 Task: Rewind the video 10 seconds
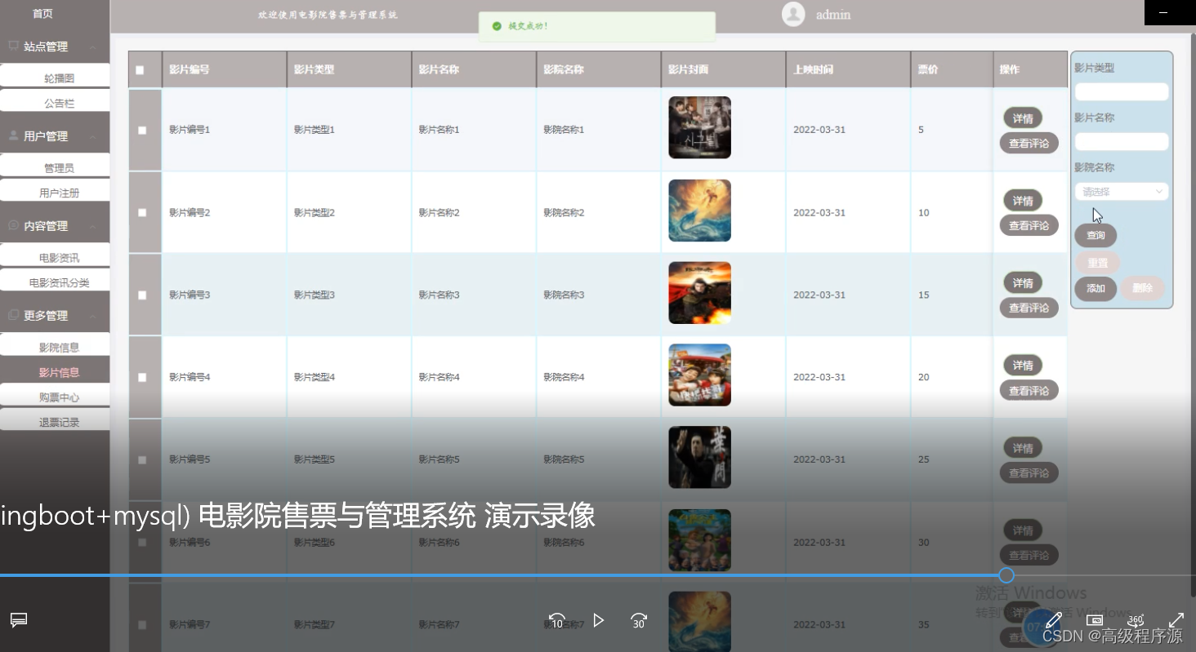pos(557,620)
